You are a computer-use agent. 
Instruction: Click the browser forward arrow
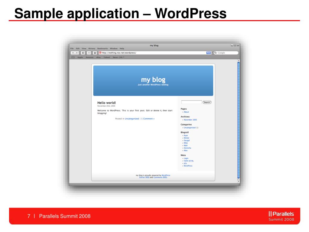pos(77,53)
